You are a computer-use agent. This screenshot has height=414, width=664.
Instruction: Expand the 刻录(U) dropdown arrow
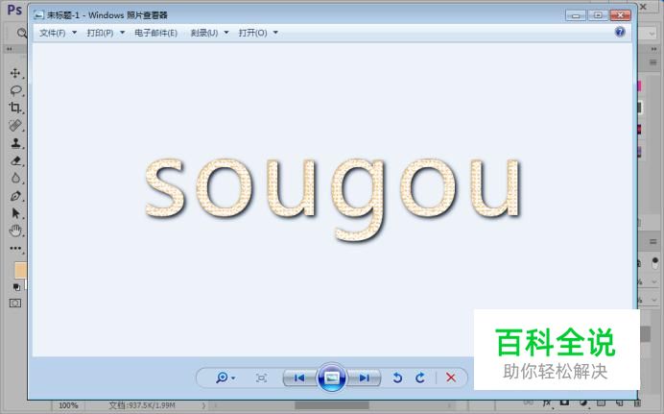(x=226, y=33)
